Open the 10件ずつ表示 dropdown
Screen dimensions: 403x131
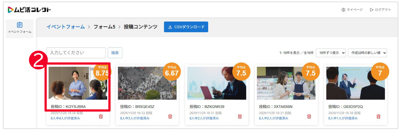pos(331,53)
